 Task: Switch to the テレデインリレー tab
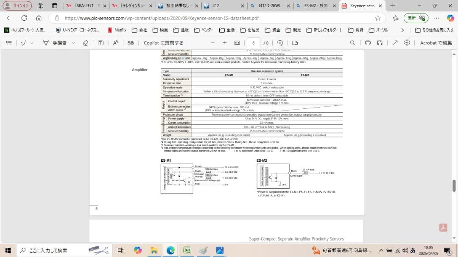click(132, 6)
